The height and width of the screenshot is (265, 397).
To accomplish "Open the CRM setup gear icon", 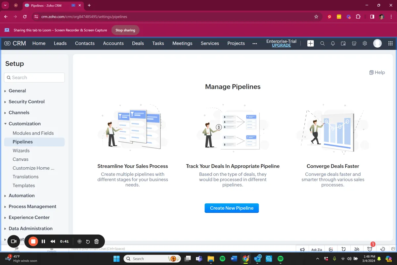I will [365, 43].
